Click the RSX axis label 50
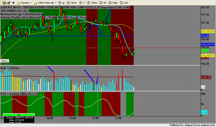 click(x=202, y=104)
